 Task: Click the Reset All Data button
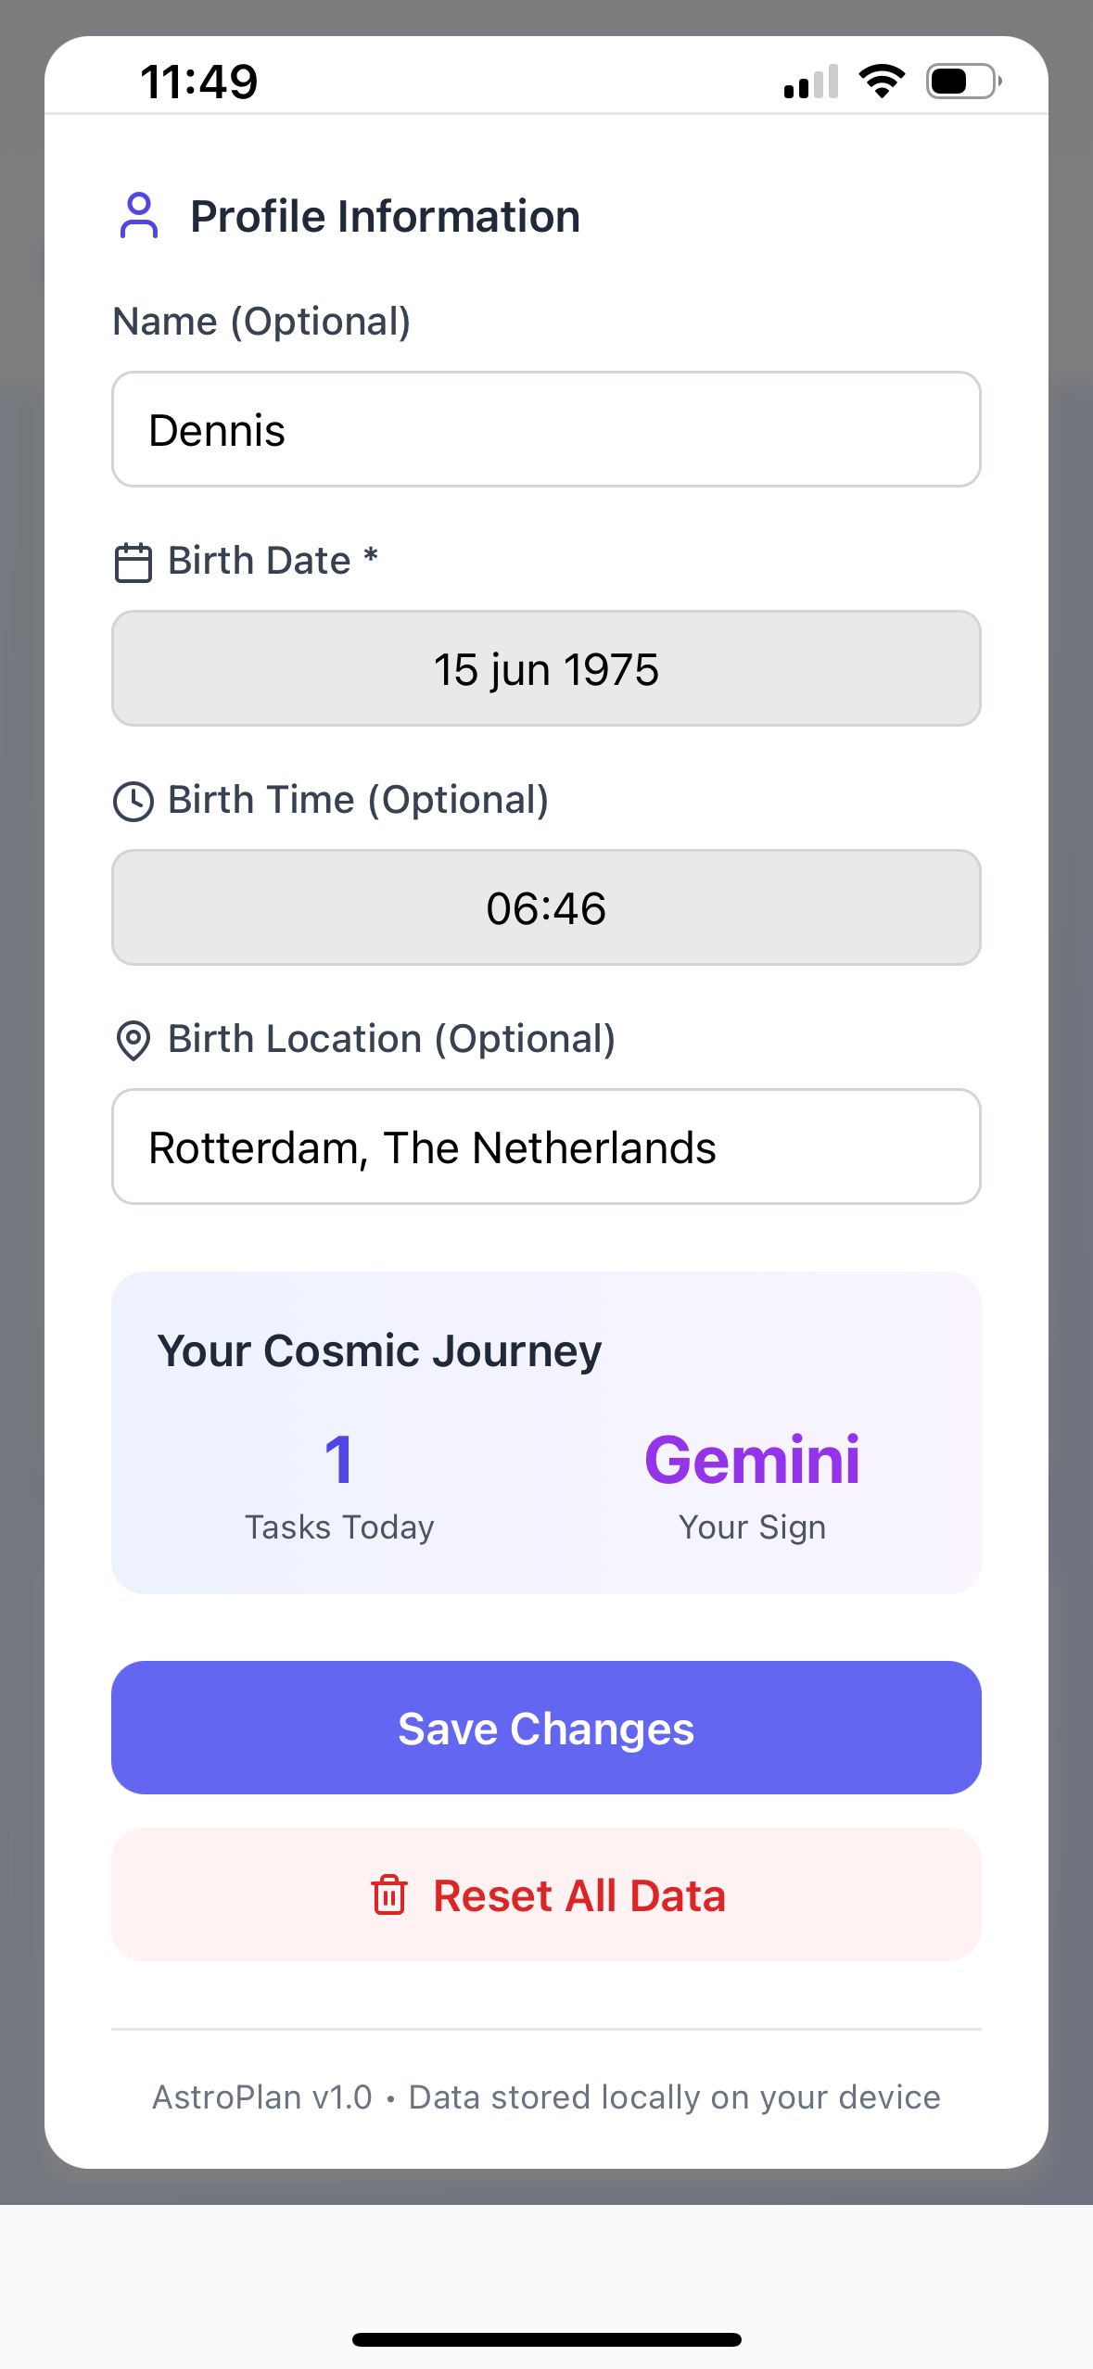click(546, 1894)
